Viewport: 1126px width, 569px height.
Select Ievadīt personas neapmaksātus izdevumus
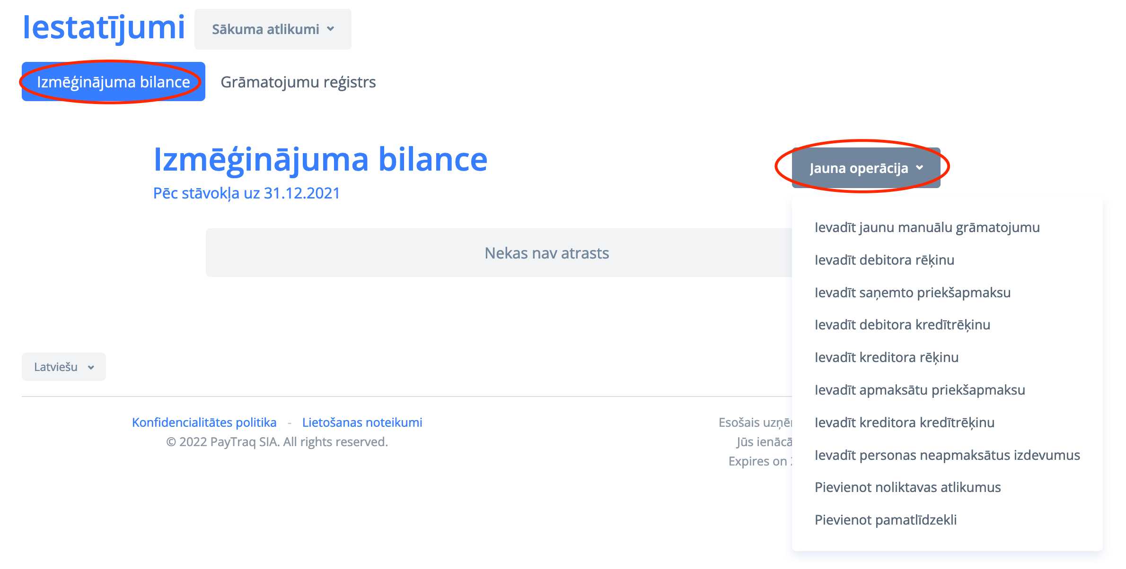click(x=947, y=455)
